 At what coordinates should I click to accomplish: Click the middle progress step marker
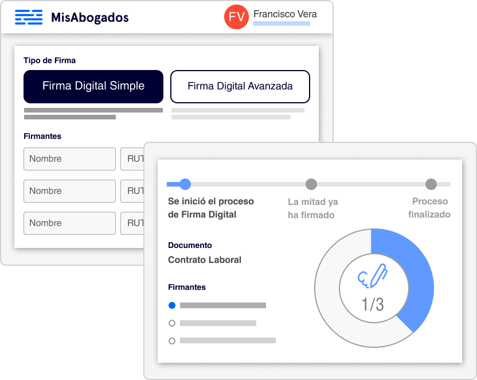tap(311, 184)
